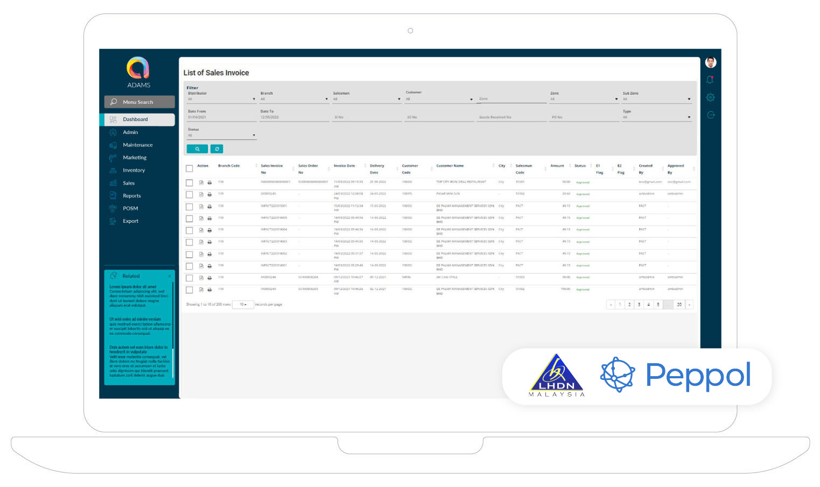820x487 pixels.
Task: Go to page 3 in pagination
Action: pos(639,305)
